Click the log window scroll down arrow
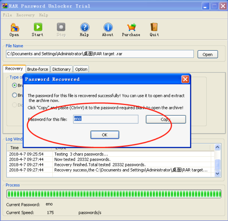This screenshot has height=221, width=228. pos(217,174)
